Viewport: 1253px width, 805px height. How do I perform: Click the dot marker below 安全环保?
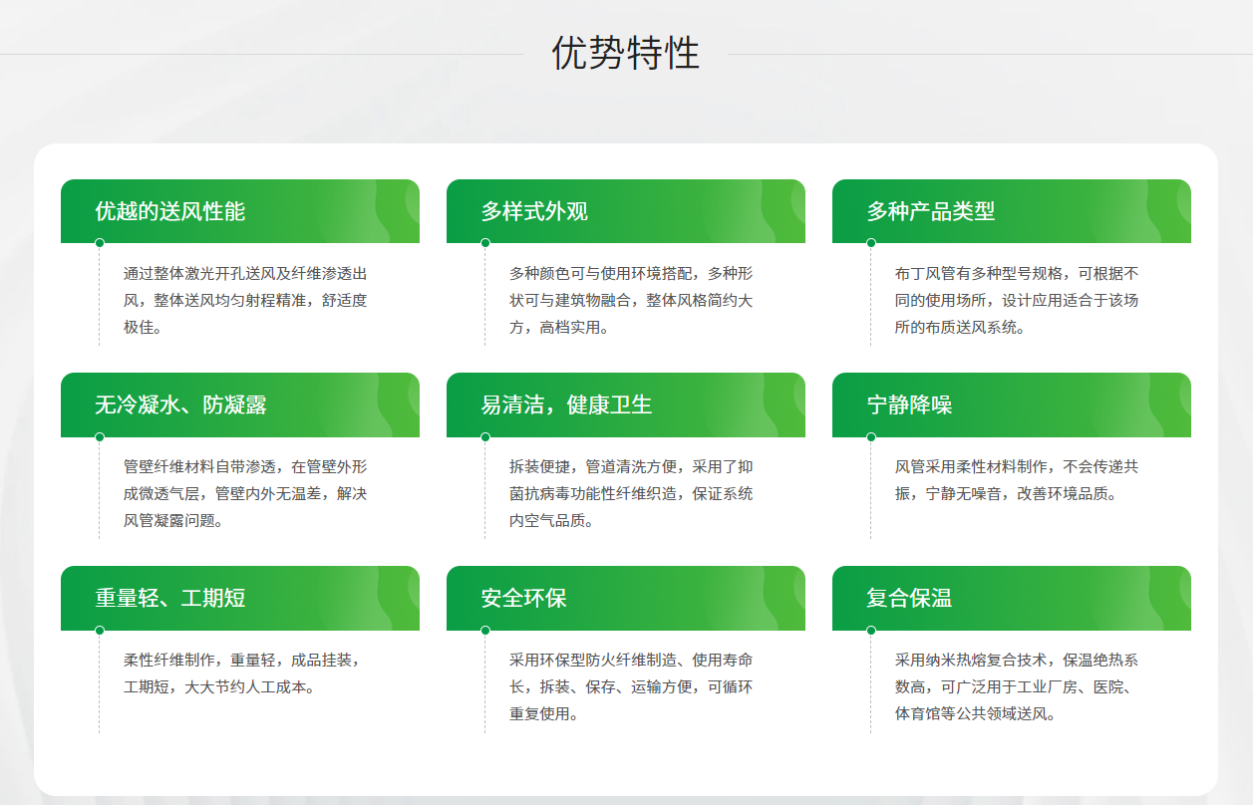(485, 630)
